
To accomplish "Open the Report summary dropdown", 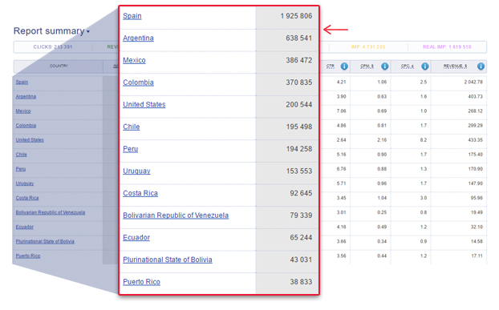I will (x=51, y=31).
